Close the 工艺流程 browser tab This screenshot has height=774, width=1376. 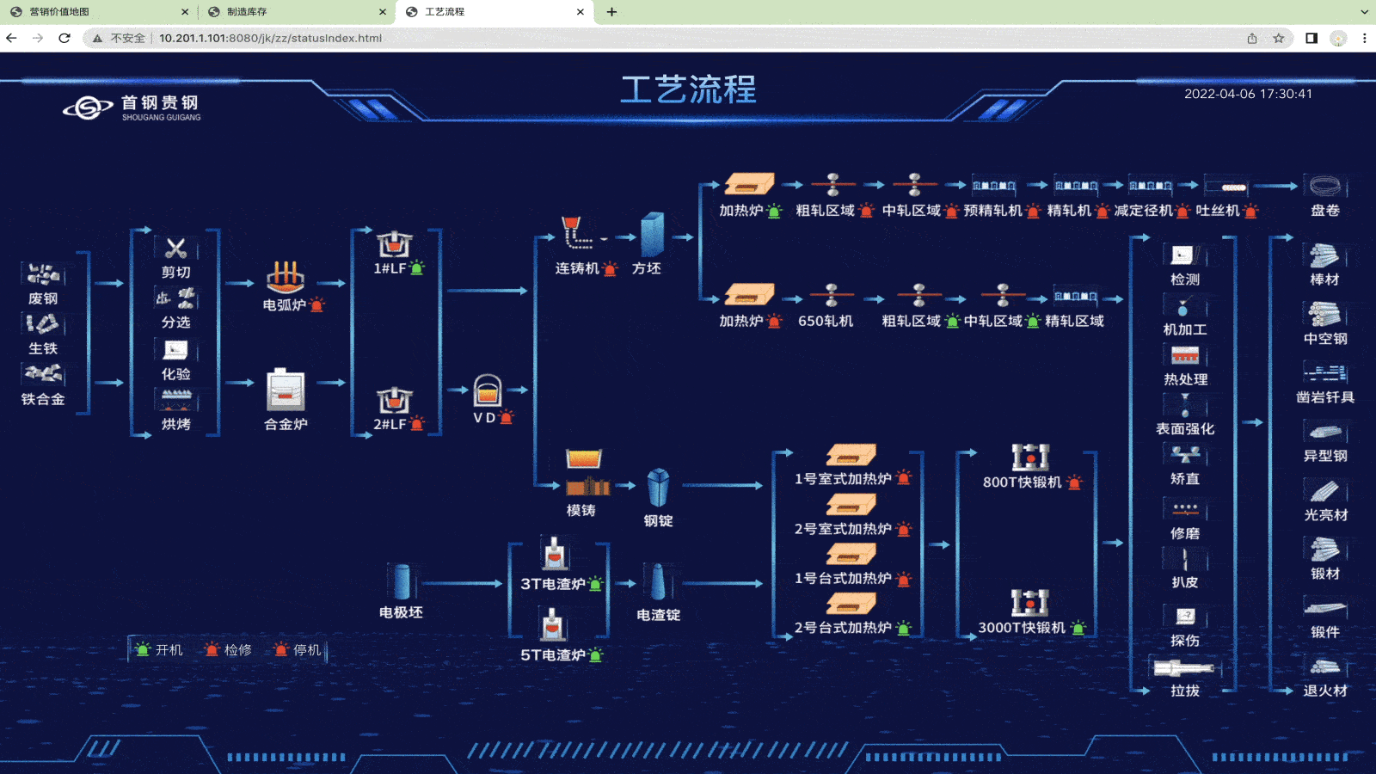[x=580, y=12]
